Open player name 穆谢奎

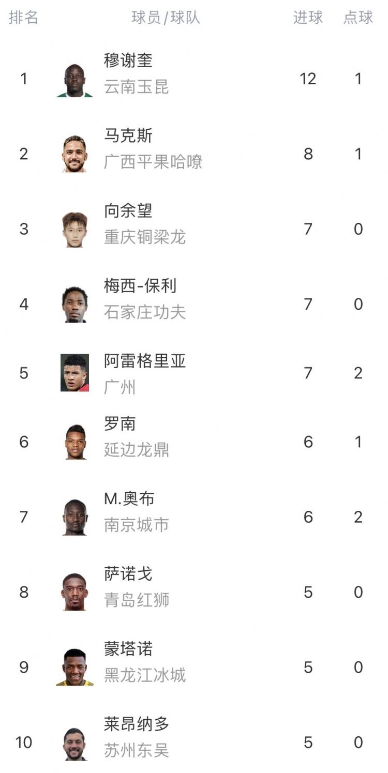tap(128, 61)
